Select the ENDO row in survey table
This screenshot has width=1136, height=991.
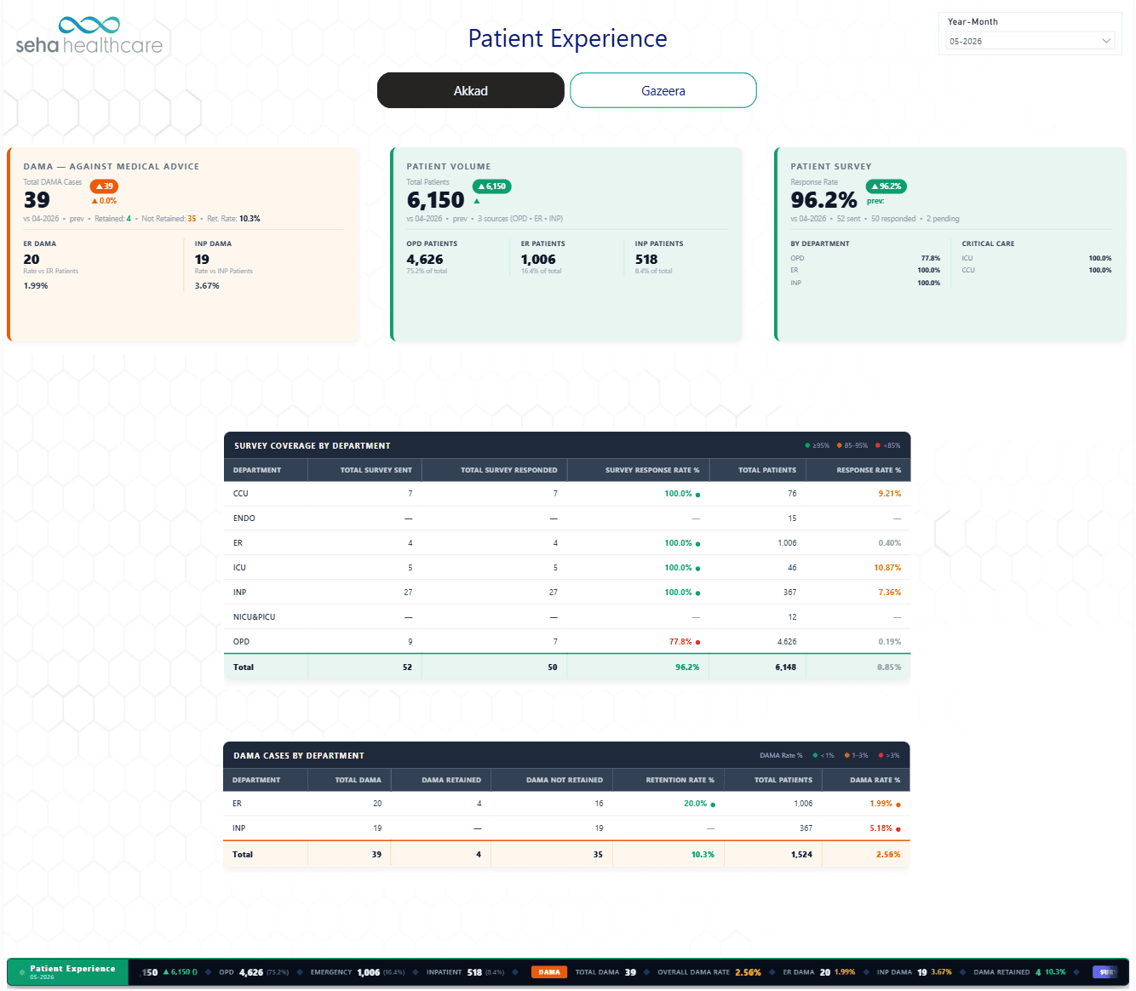pos(567,518)
